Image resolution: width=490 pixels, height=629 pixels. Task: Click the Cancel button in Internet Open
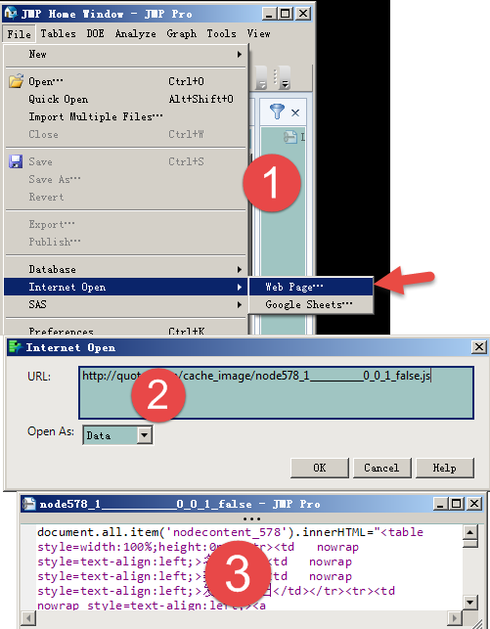pos(381,468)
